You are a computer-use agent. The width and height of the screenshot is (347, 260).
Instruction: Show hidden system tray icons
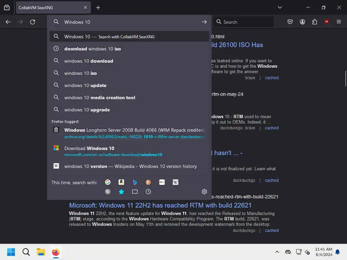[277, 252]
